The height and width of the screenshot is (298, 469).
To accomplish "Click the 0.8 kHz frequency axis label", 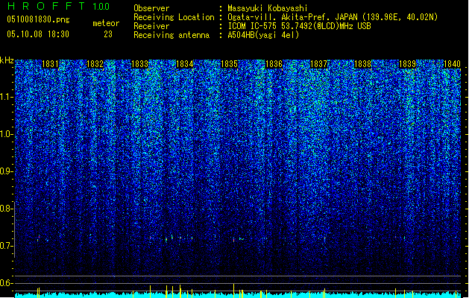I will point(7,209).
